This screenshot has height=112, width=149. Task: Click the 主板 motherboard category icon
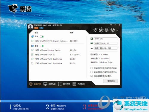[x=32, y=46]
